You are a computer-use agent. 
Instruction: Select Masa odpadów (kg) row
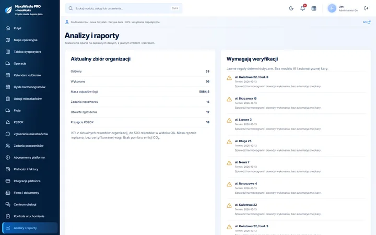point(140,91)
